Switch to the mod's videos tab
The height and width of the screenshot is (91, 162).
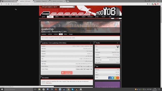point(65,34)
